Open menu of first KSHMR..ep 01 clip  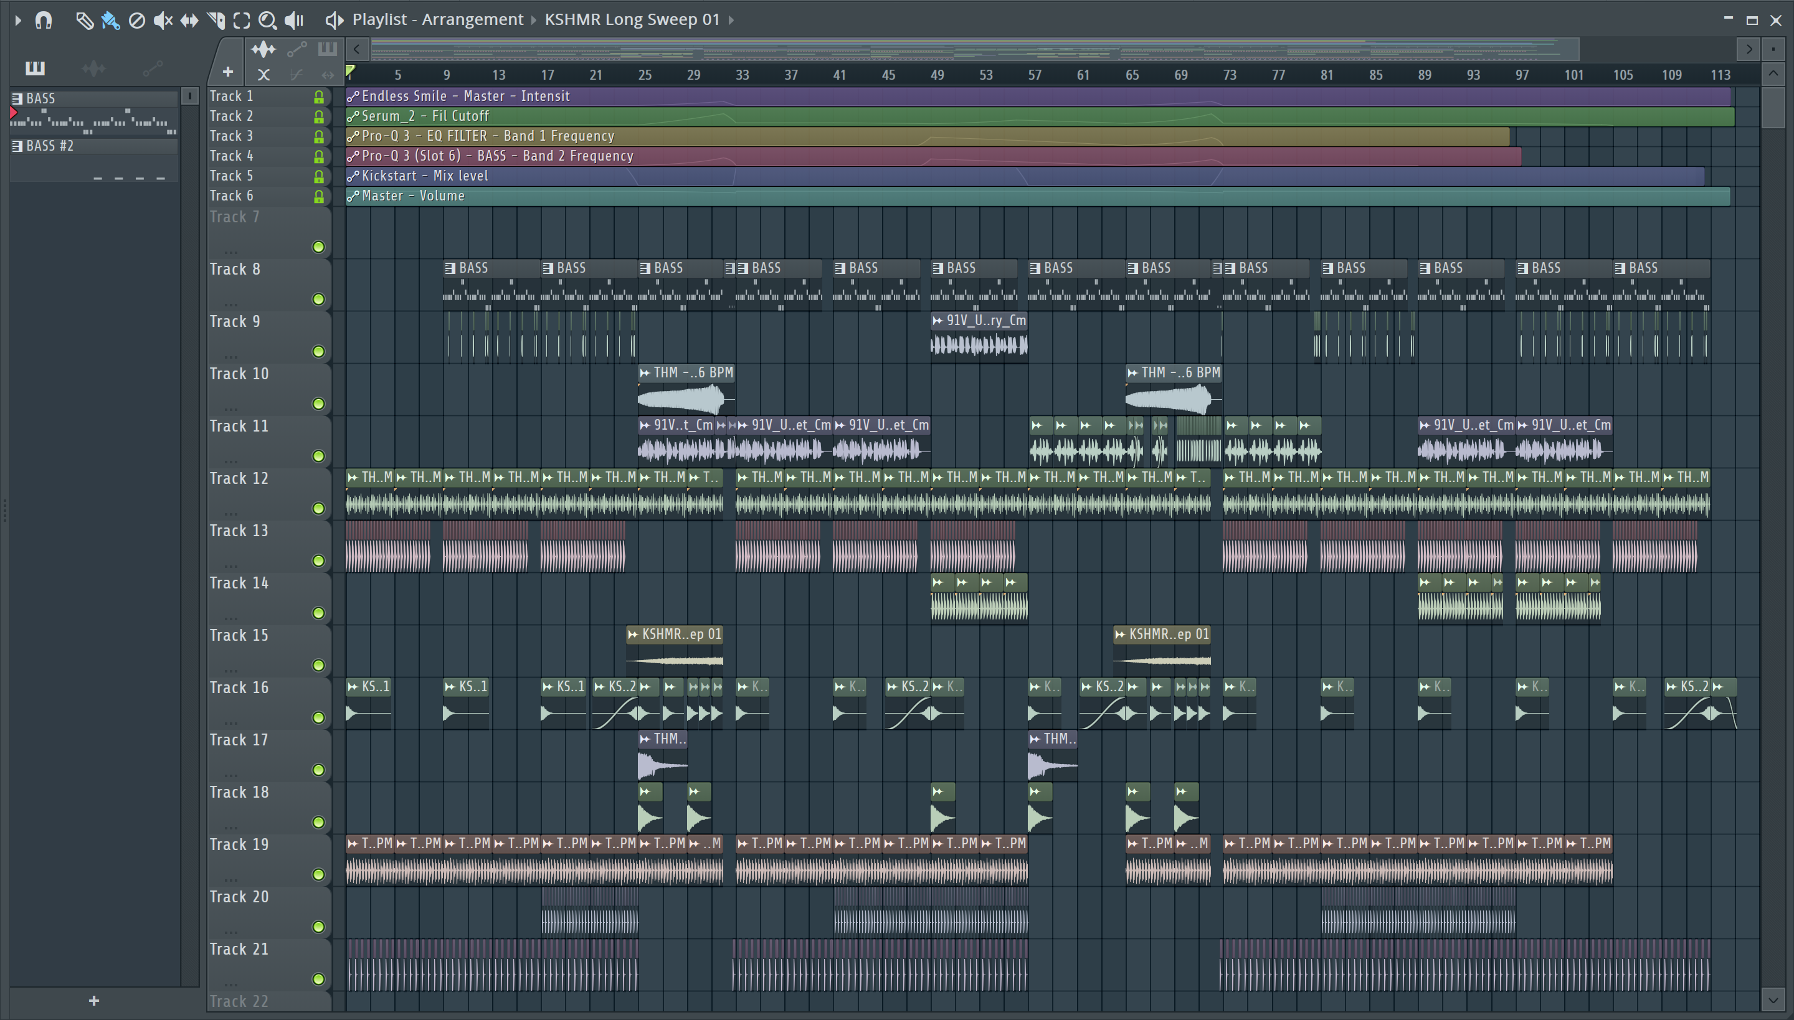[633, 635]
